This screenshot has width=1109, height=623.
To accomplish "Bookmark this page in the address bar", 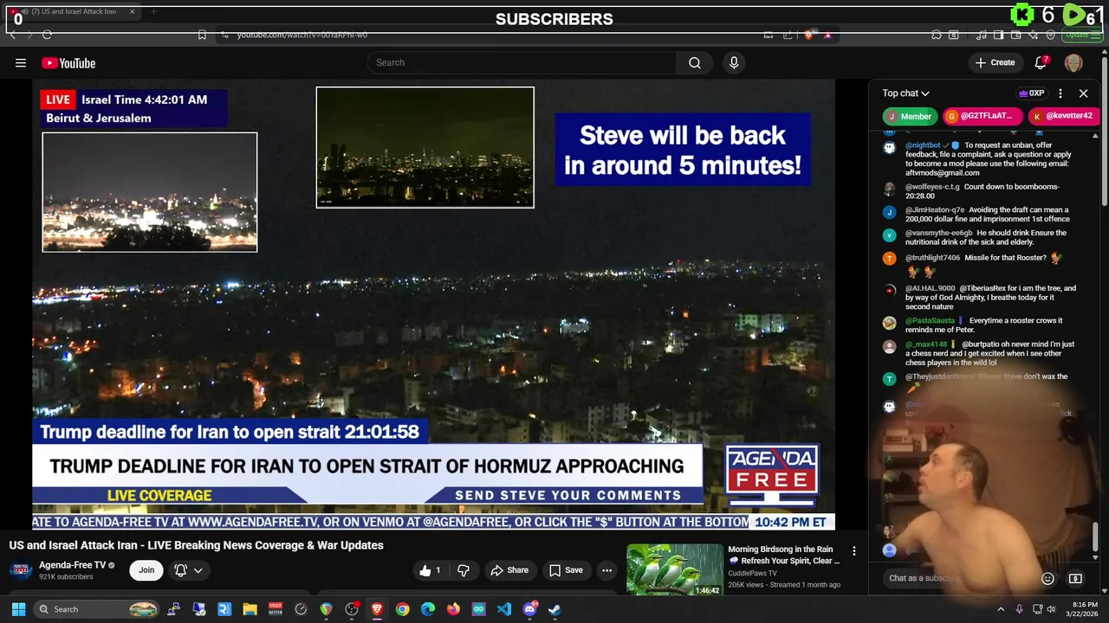I will click(x=202, y=35).
